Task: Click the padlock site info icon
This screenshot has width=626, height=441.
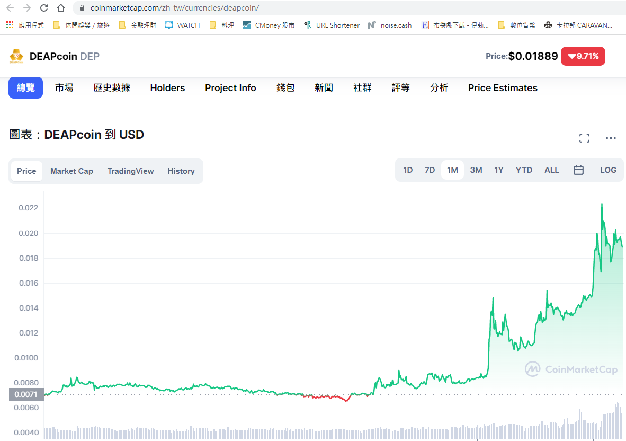Action: [82, 8]
